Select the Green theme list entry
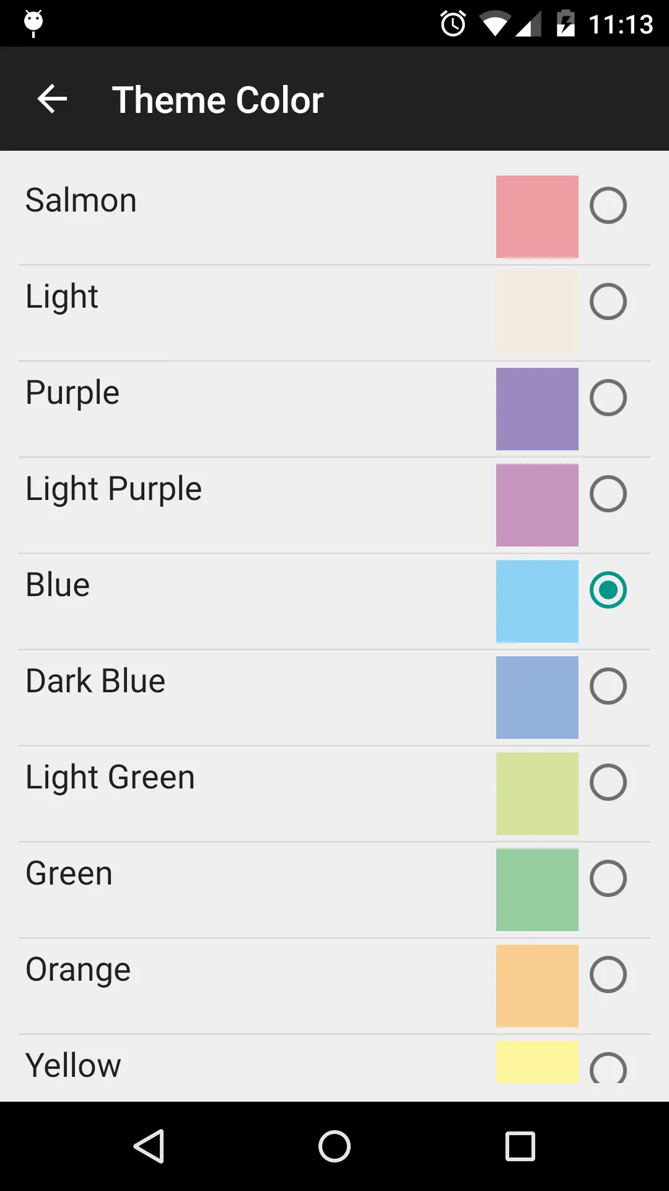669x1191 pixels. click(334, 890)
